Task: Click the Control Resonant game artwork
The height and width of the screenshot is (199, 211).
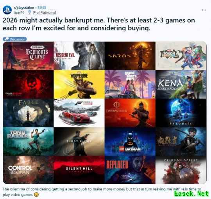Action: click(28, 170)
